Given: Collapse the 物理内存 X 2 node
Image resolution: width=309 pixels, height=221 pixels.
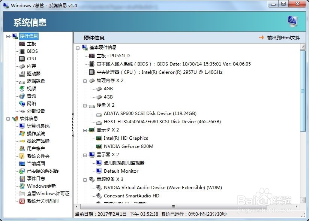Looking at the screenshot, I should tap(85, 81).
